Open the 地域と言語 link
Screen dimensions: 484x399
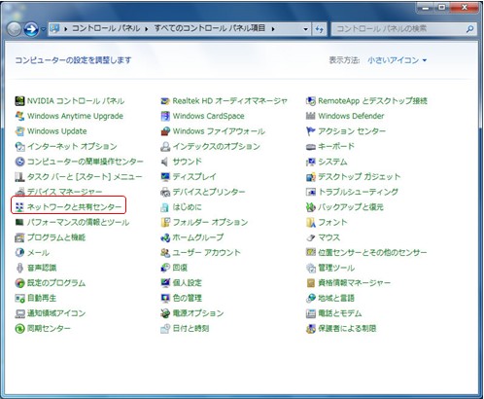pos(336,298)
